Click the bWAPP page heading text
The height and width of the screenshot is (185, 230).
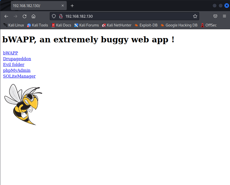point(88,40)
